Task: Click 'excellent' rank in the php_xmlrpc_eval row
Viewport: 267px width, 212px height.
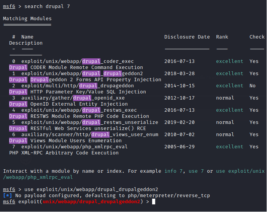Action: tap(230, 147)
